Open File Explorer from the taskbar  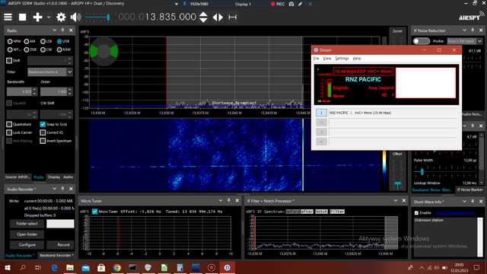click(70, 267)
